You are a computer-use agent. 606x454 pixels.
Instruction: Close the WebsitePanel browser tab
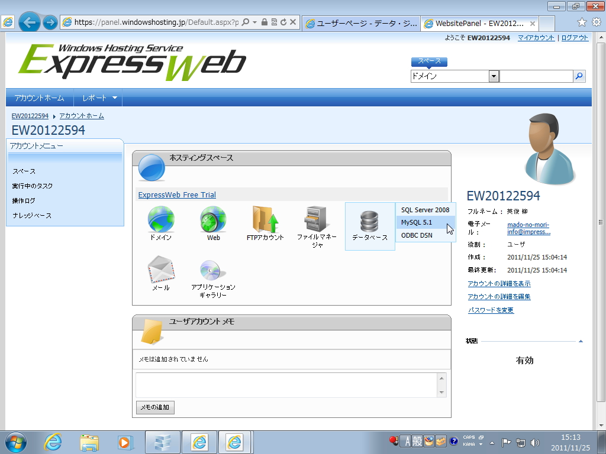click(x=532, y=24)
